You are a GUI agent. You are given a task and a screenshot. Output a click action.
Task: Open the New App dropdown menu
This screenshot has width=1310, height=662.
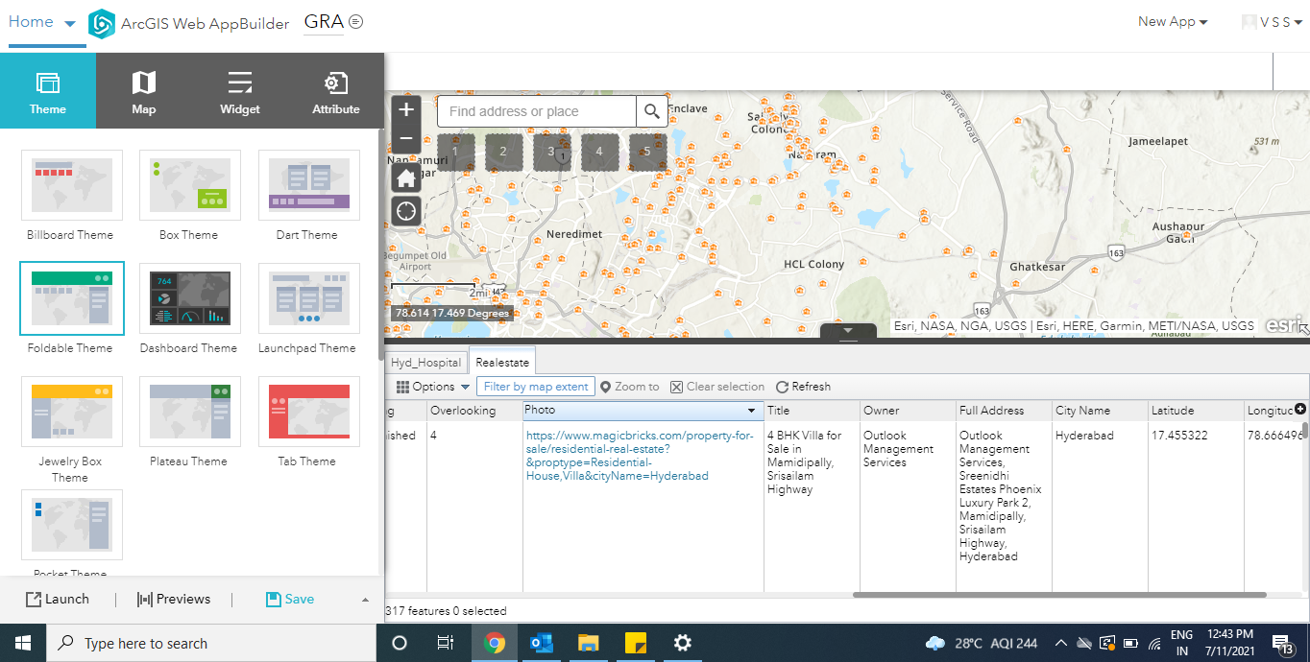(x=1173, y=22)
